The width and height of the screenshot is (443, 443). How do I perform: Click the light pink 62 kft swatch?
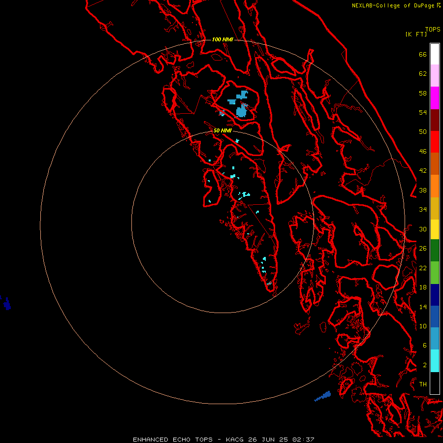pos(435,75)
